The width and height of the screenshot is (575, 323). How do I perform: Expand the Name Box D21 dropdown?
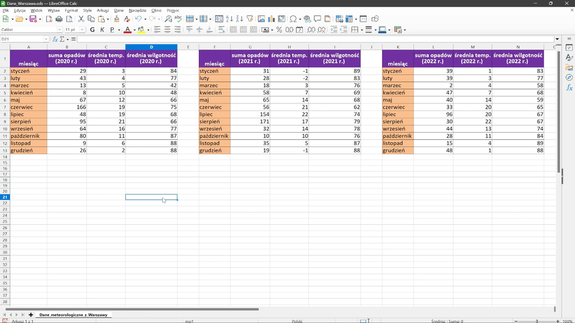pyautogui.click(x=46, y=39)
